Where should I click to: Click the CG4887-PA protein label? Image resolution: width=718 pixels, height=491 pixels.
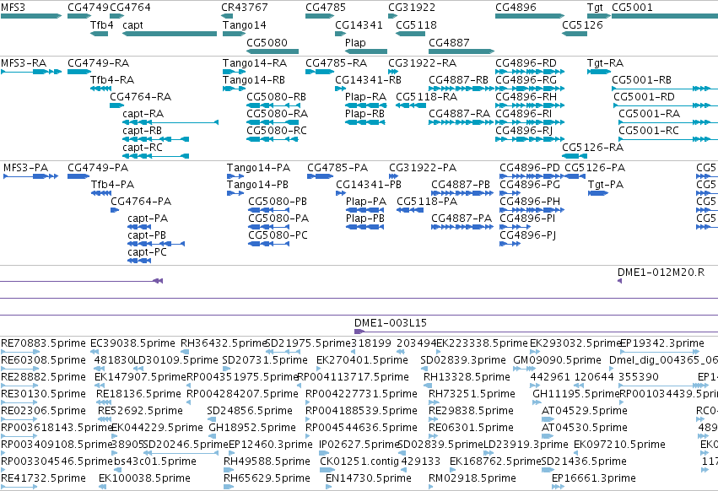462,219
